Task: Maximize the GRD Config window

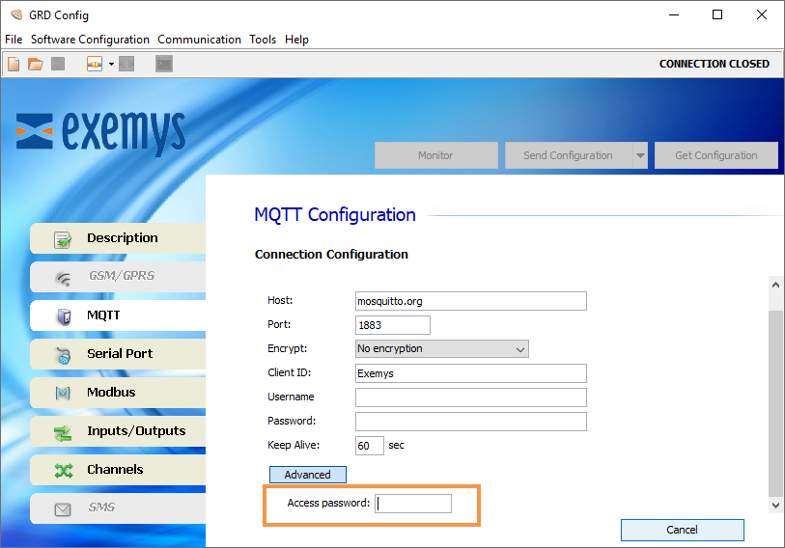Action: click(x=717, y=14)
